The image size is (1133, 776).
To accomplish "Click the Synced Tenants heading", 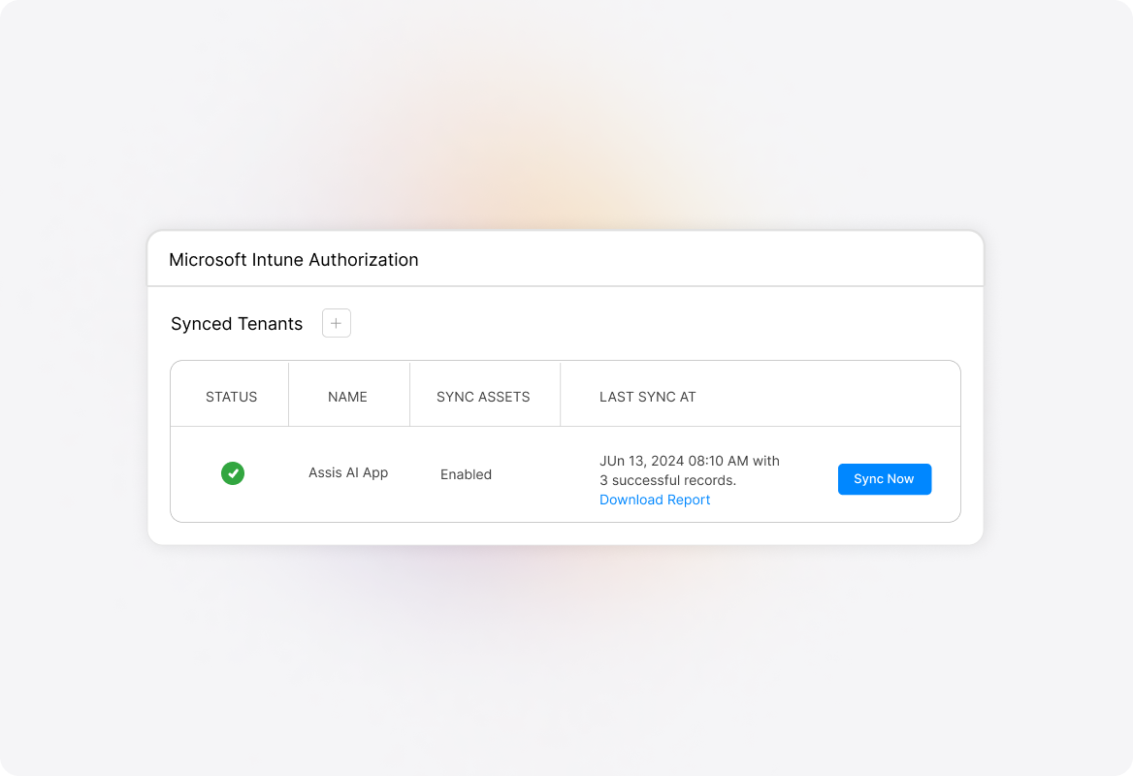I will 237,324.
